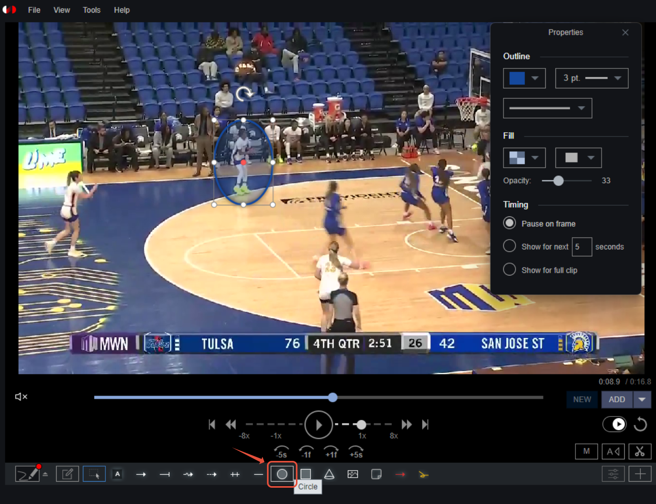Image resolution: width=656 pixels, height=504 pixels.
Task: Unmute the video audio
Action: tap(21, 397)
